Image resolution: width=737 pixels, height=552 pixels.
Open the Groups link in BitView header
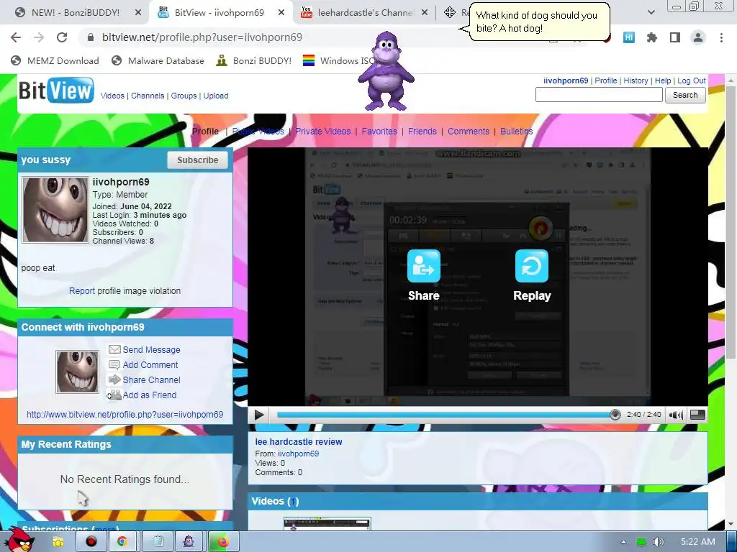[x=184, y=96]
